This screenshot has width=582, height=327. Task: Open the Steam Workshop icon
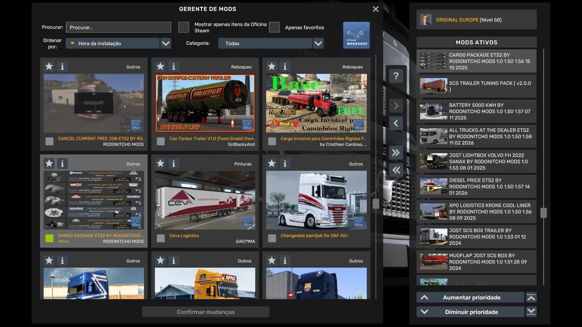pyautogui.click(x=356, y=35)
